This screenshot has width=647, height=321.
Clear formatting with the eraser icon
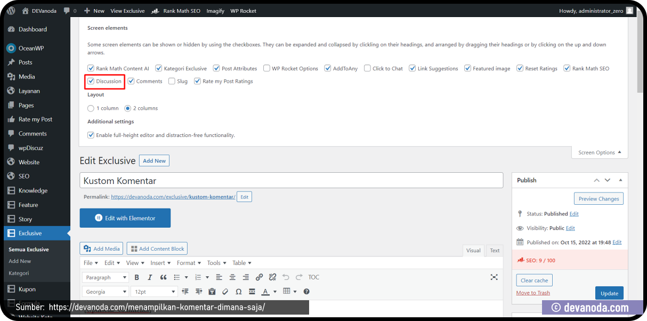(225, 292)
